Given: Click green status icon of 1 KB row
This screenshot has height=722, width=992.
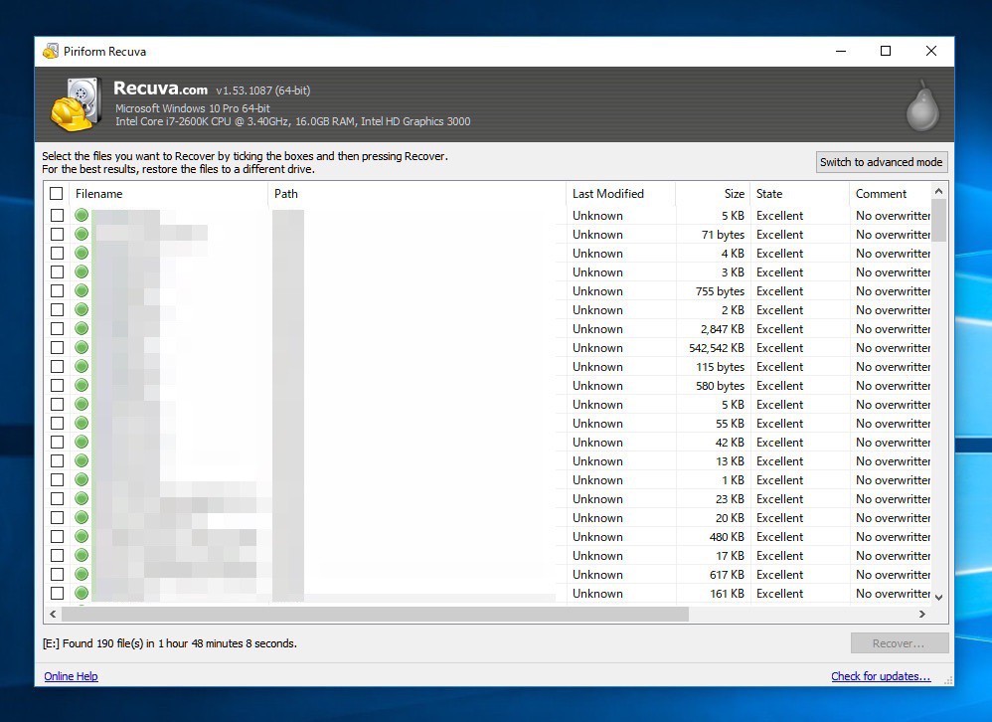Looking at the screenshot, I should tap(81, 479).
